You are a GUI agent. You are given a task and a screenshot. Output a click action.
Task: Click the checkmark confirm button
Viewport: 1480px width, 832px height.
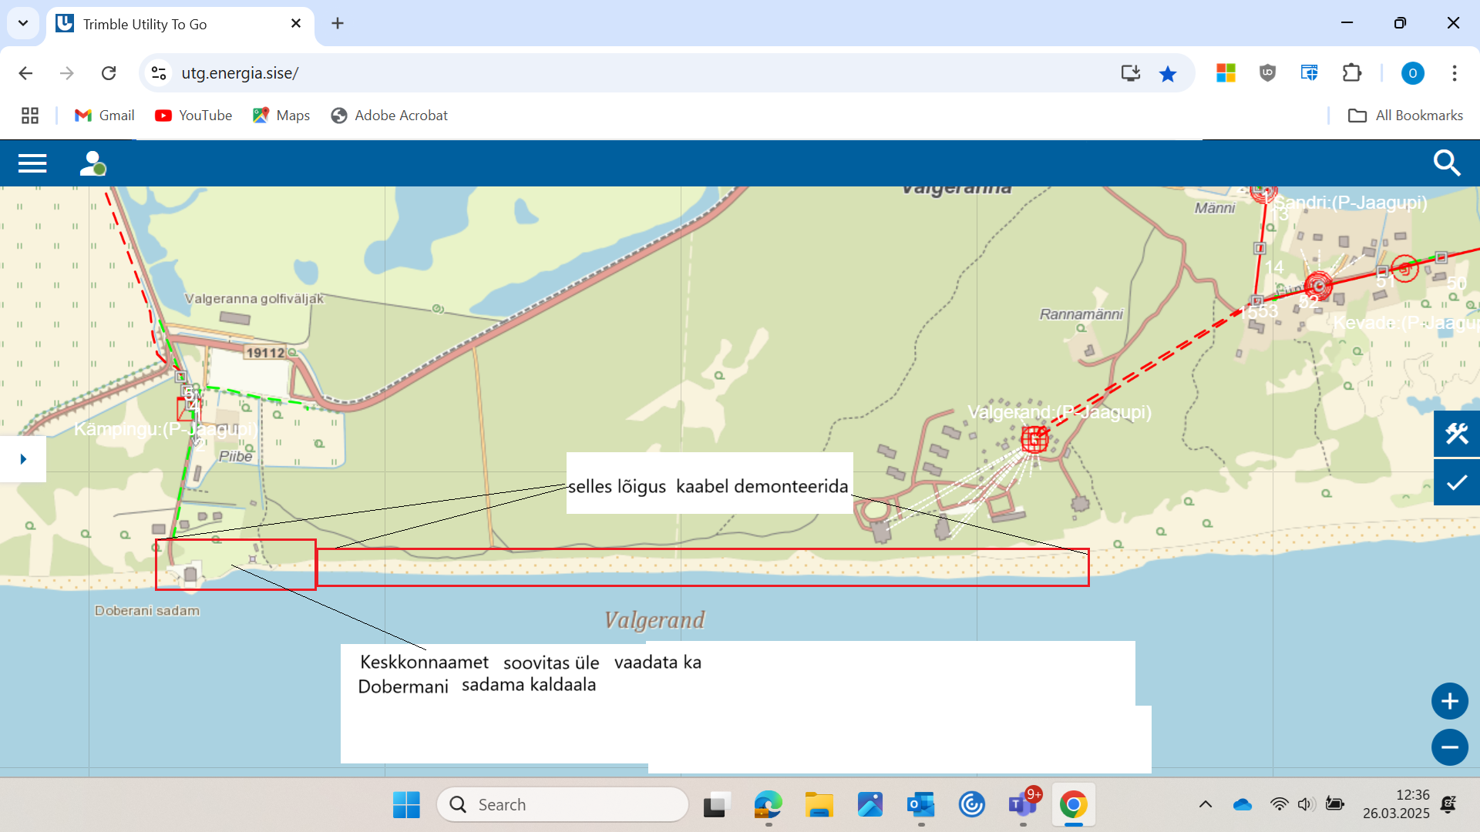click(1456, 483)
